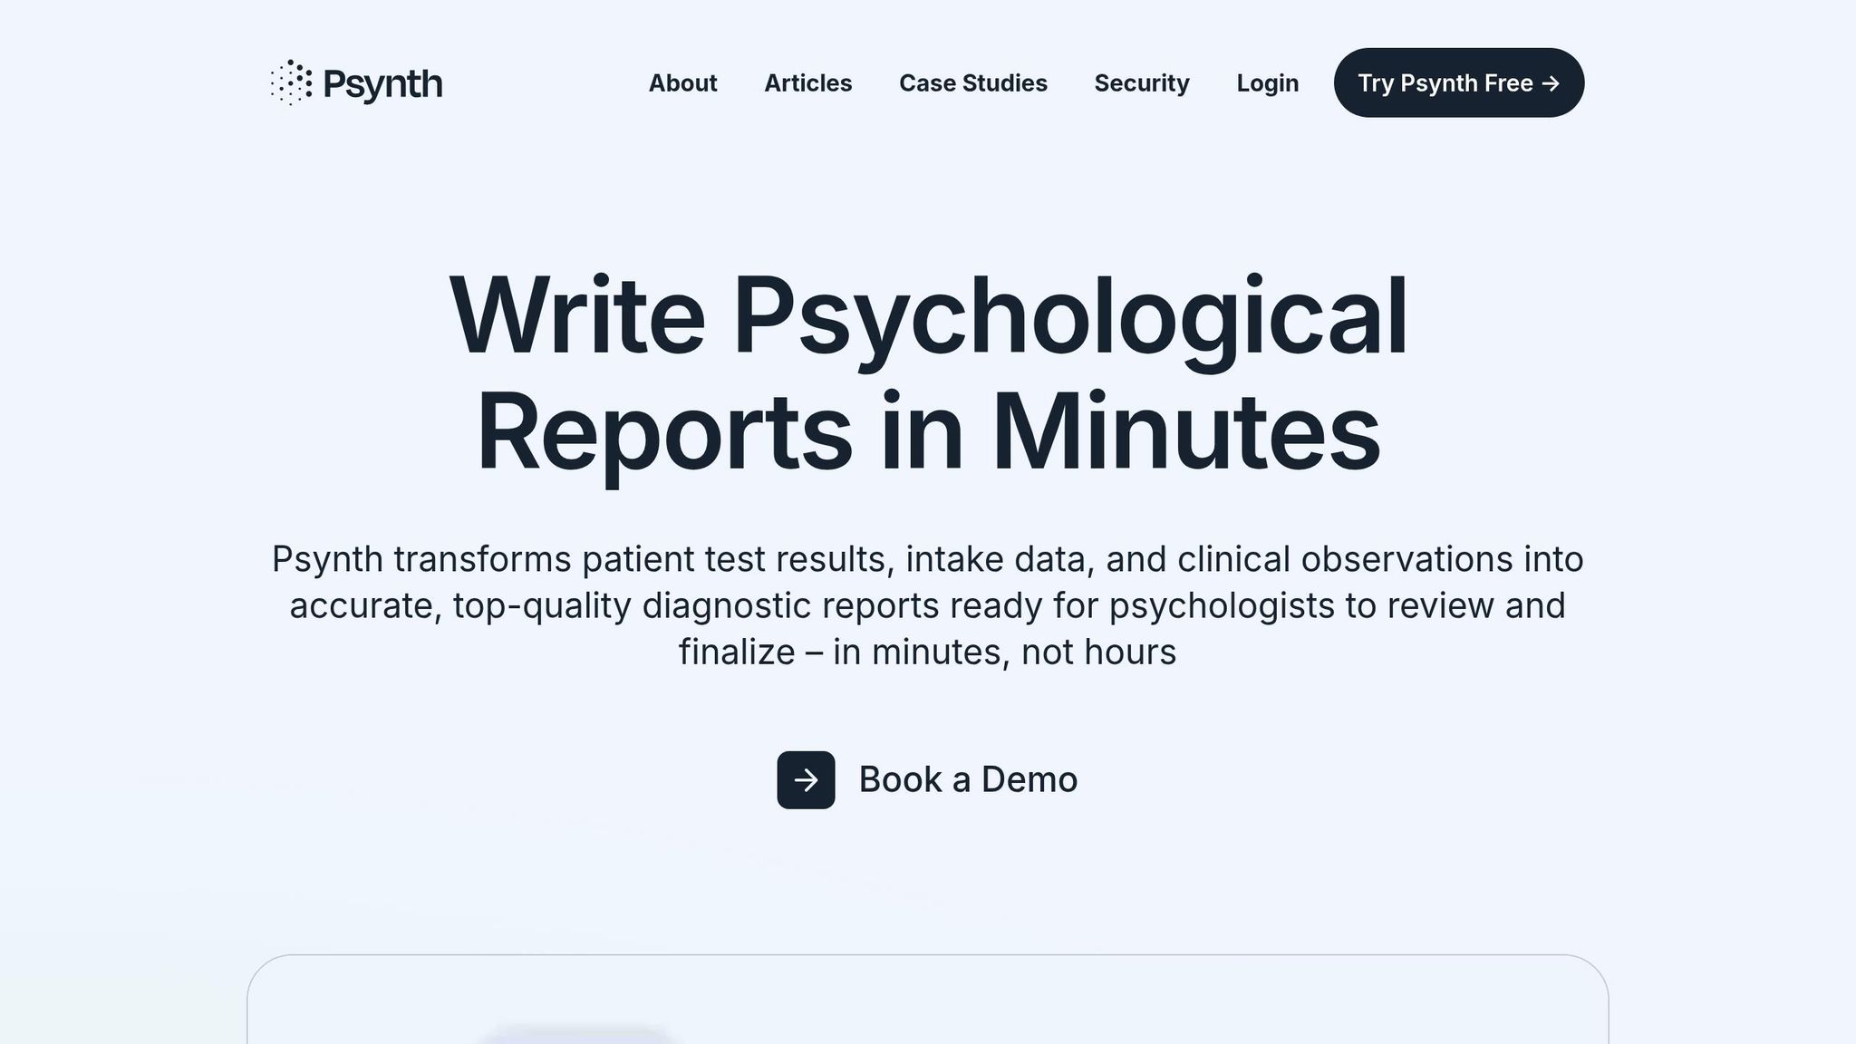Click the Login link
The width and height of the screenshot is (1856, 1044).
coord(1267,83)
